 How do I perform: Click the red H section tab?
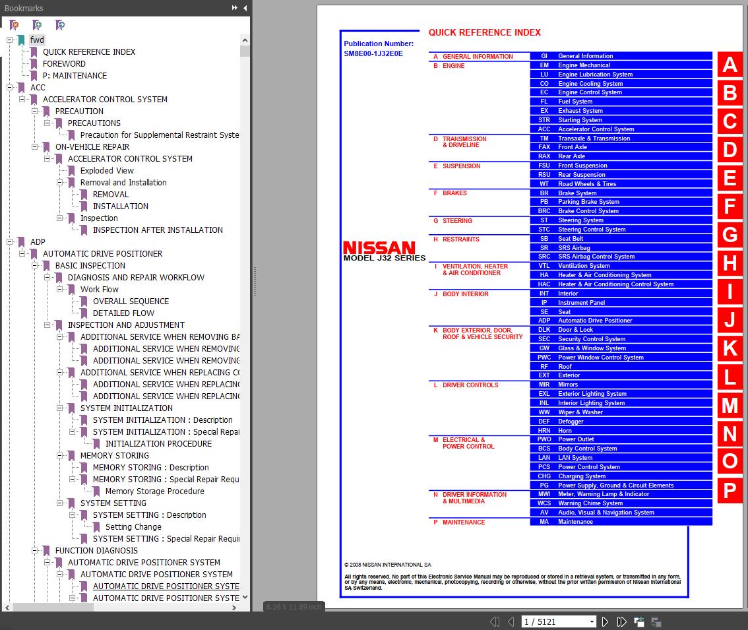730,263
